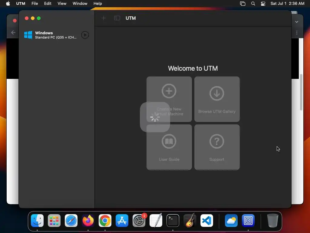Screen dimensions: 310x233
Task: Minimize UTM window with yellow button
Action: pyautogui.click(x=33, y=18)
